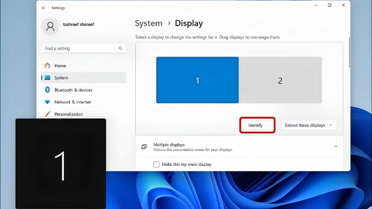
Task: Click the Bluetooth icon
Action: pos(47,90)
